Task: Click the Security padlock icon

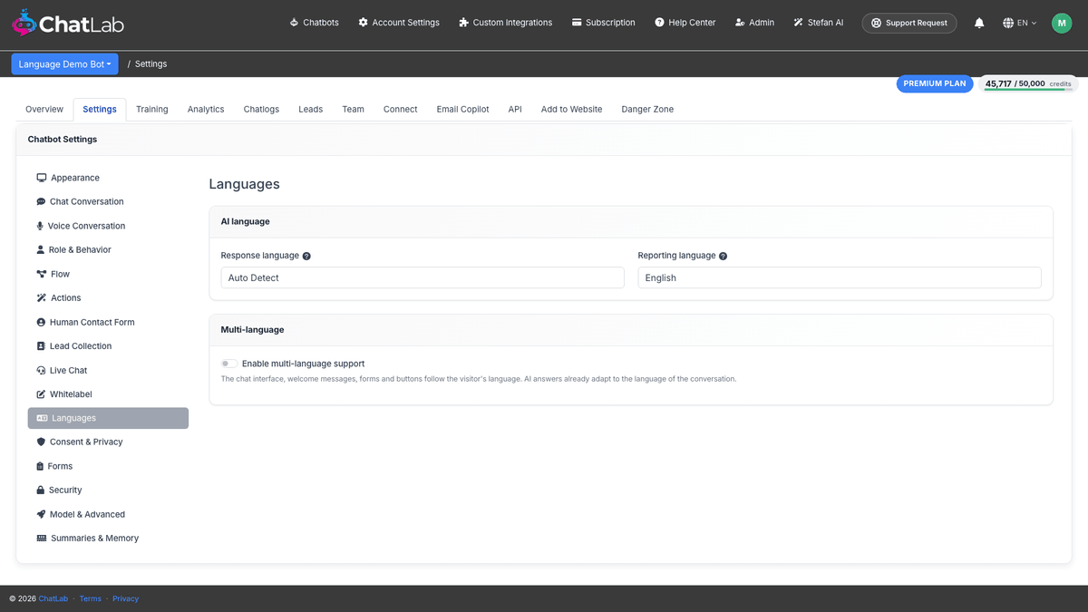Action: [x=40, y=490]
